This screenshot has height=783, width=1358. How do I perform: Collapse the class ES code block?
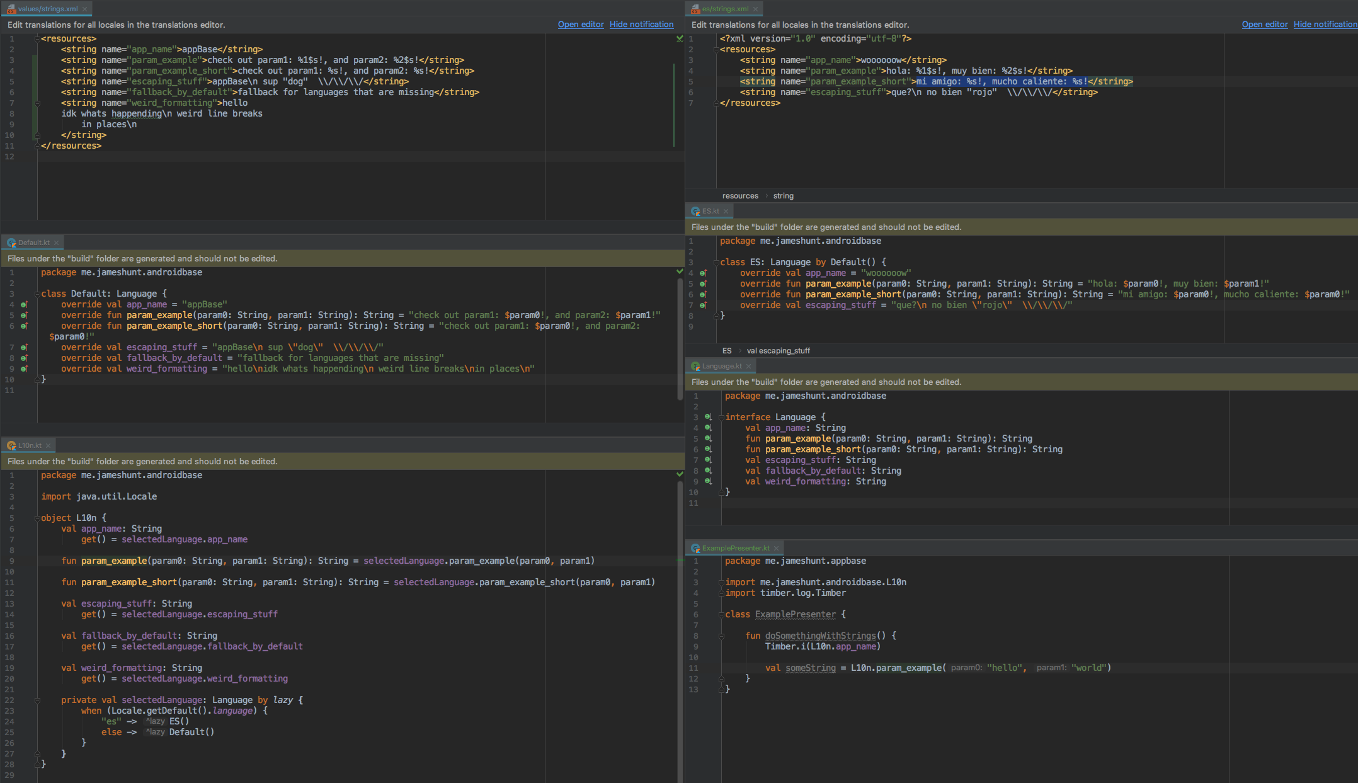[716, 262]
